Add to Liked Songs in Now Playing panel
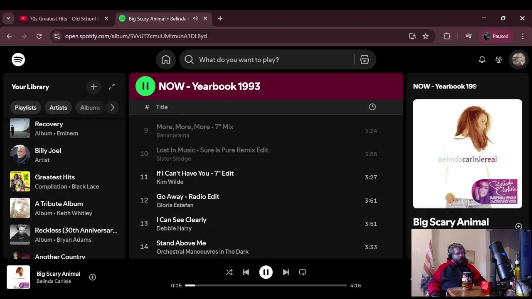Viewport: 532px width, 299px height. pyautogui.click(x=519, y=226)
